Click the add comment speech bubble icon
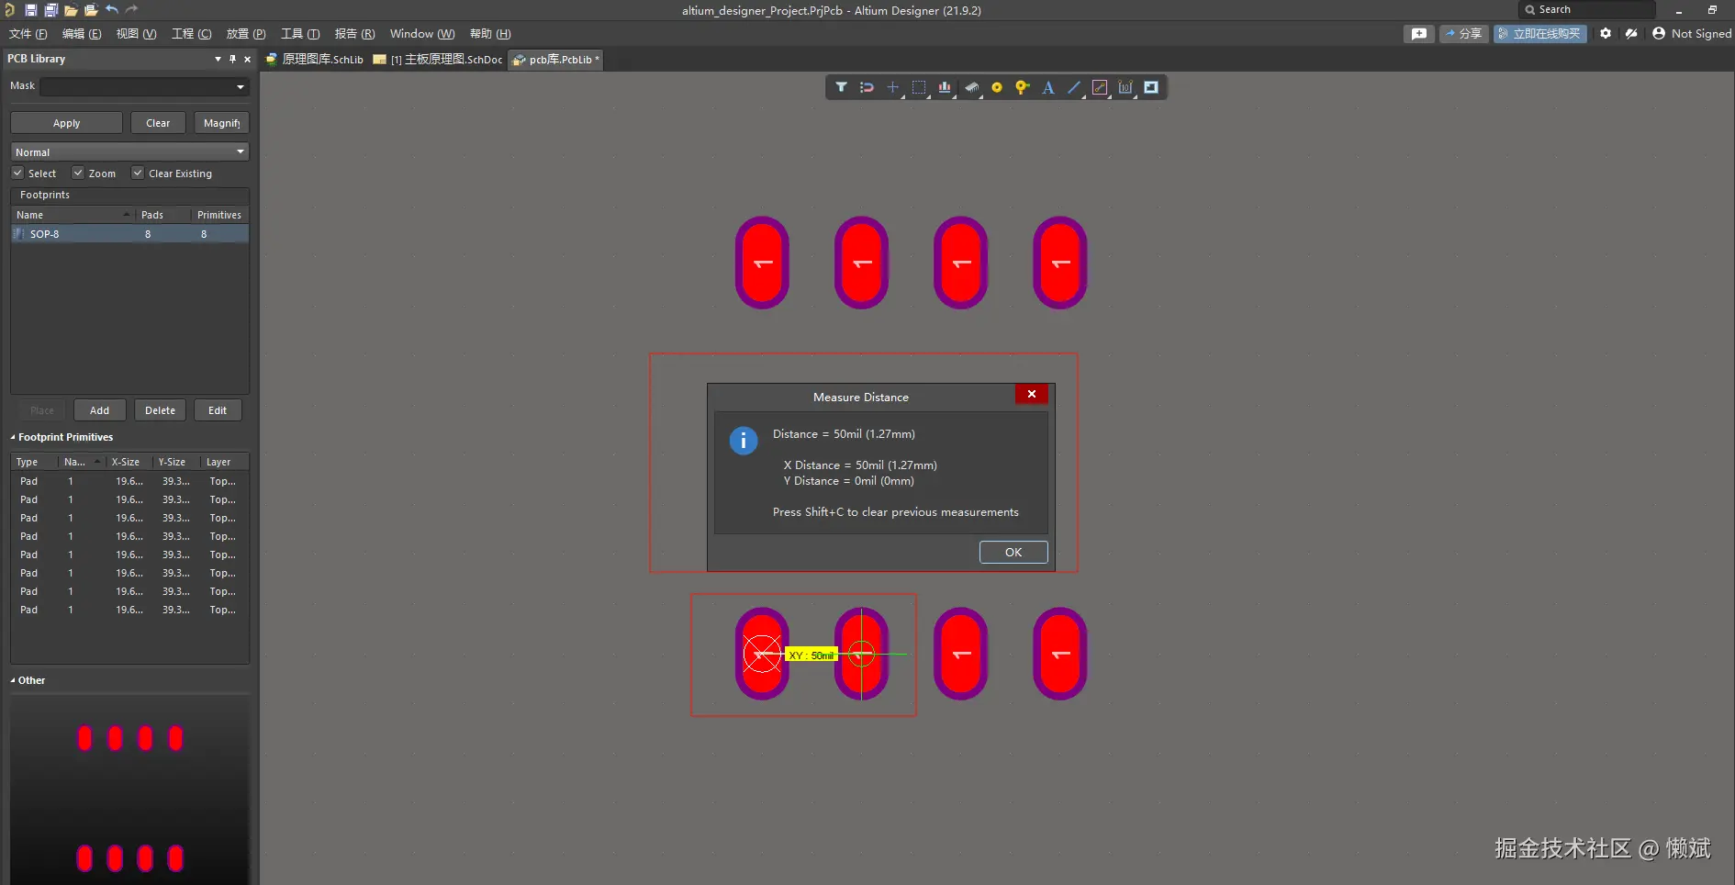 [x=1419, y=33]
